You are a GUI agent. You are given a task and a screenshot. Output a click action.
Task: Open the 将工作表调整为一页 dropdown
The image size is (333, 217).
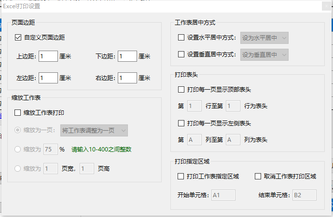[94, 131]
